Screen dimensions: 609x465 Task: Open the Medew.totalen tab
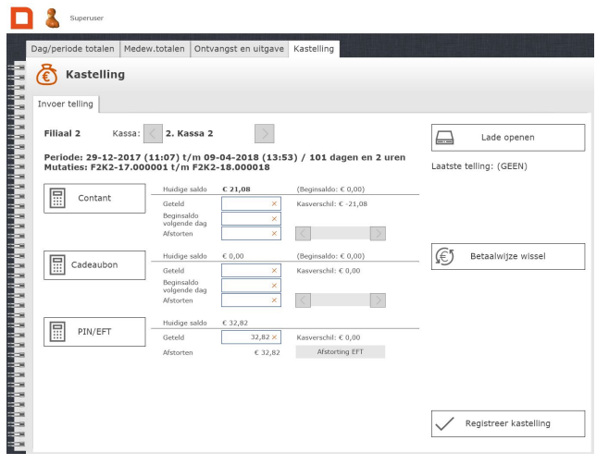pyautogui.click(x=155, y=48)
